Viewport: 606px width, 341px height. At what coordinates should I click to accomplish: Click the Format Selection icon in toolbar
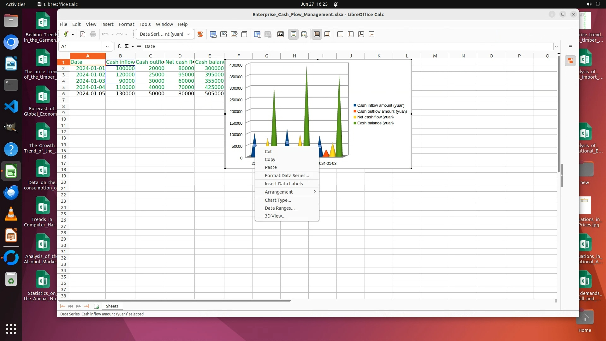tap(200, 34)
